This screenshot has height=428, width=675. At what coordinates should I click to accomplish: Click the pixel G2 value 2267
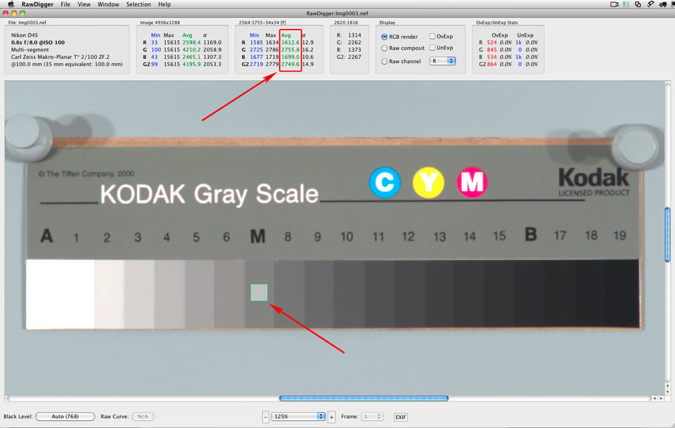[354, 57]
